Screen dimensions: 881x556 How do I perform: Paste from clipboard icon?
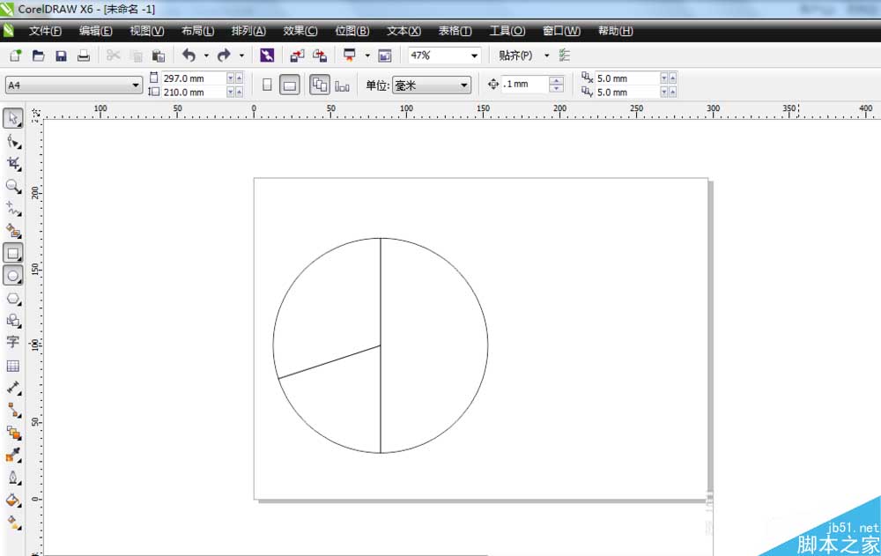click(x=159, y=56)
